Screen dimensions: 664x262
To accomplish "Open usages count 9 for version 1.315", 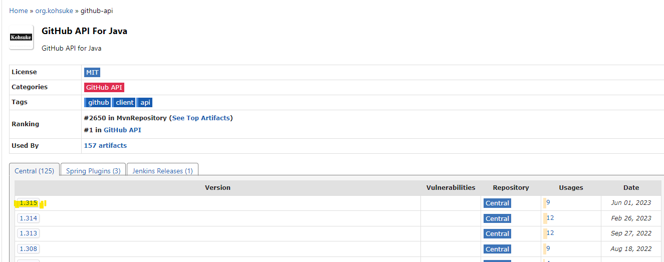I will [x=548, y=202].
